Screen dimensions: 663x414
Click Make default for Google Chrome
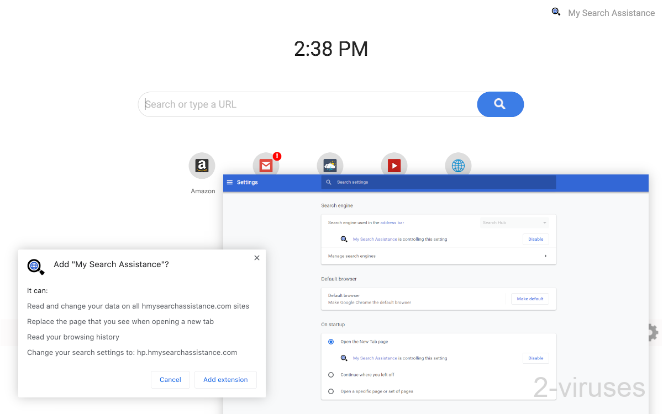[530, 298]
